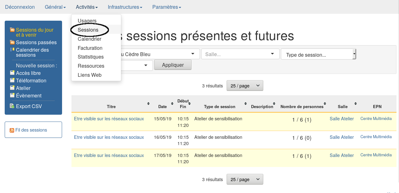Viewport: 399px width, 193px height.
Task: Open the Infrastructures menu in navbar
Action: 125,7
